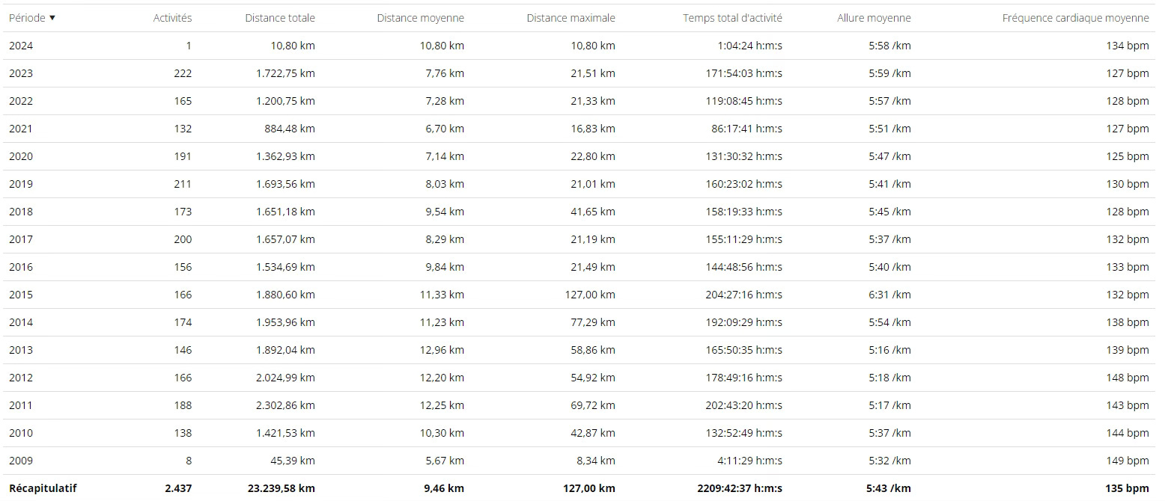Click the 11,33 km average distance cell
Screen dimensions: 1165x501
[x=442, y=295]
